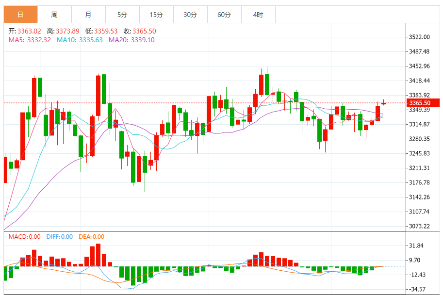
Task: Click the DEA value label
Action: pyautogui.click(x=91, y=237)
